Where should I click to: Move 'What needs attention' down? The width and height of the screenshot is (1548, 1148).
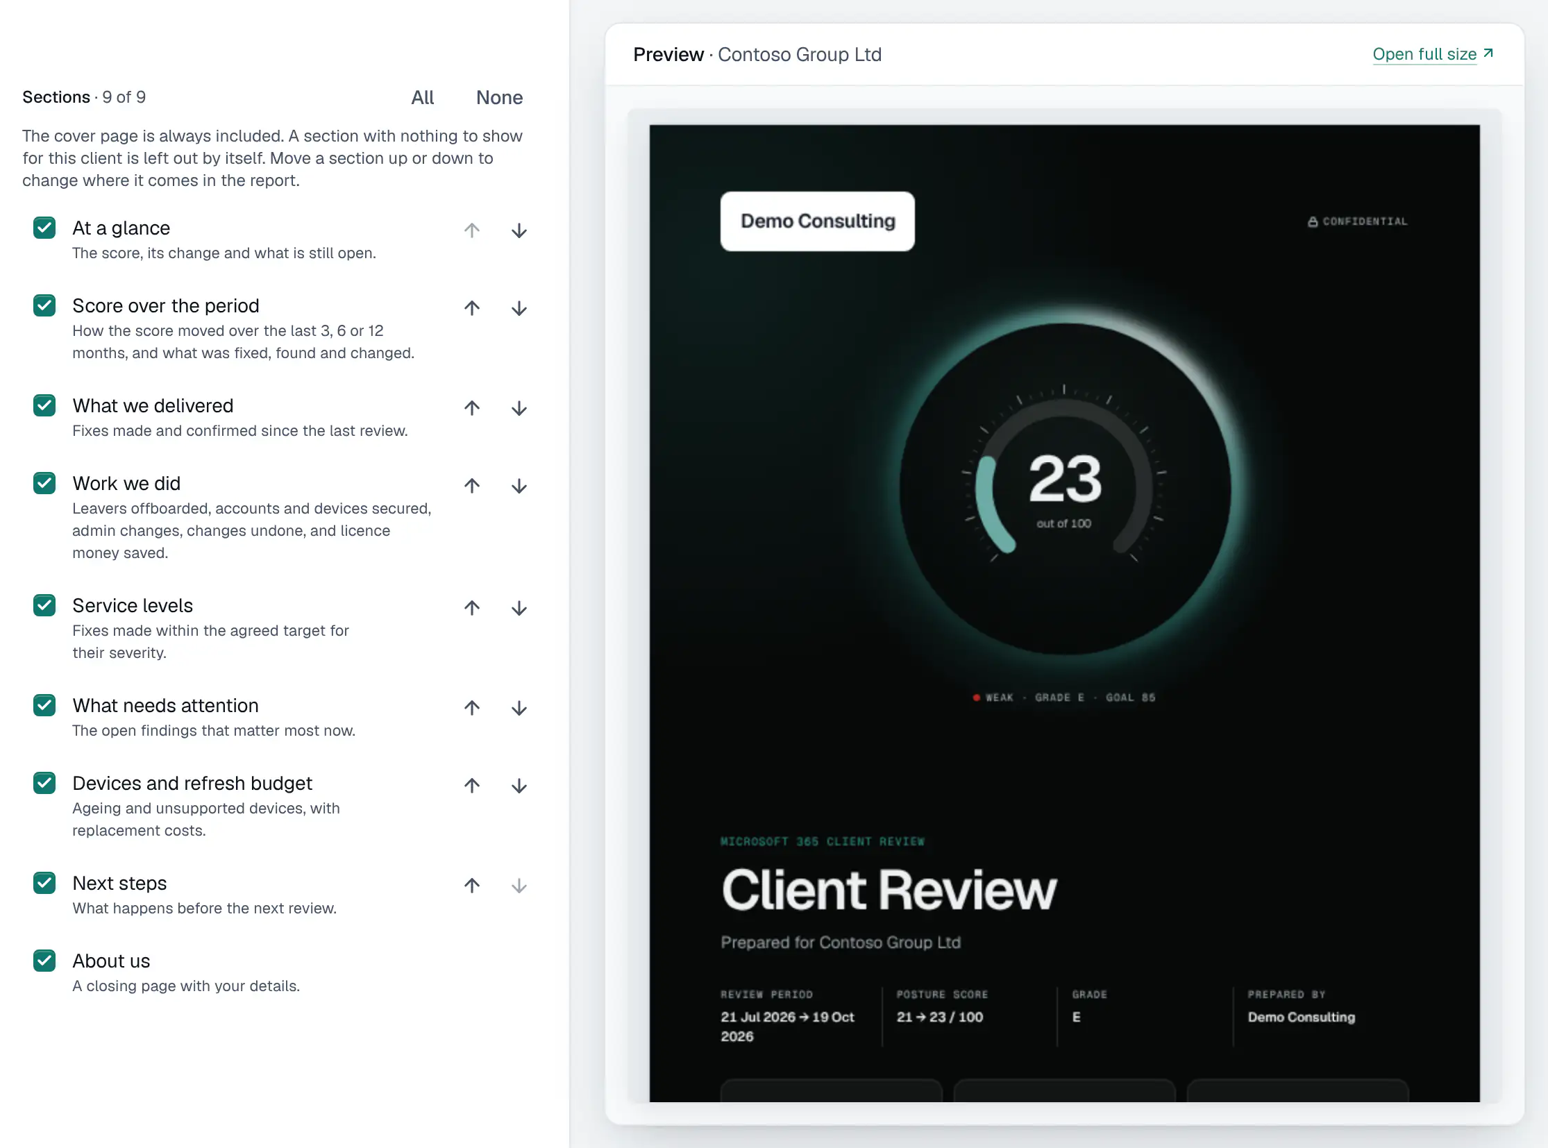point(519,708)
